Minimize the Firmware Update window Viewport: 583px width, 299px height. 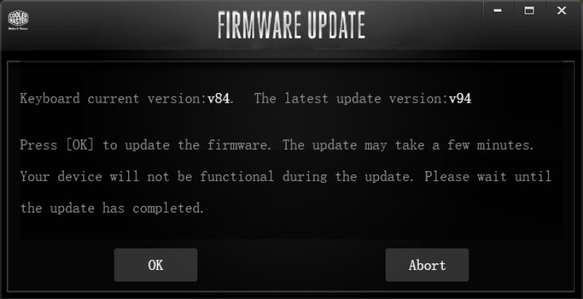click(x=498, y=10)
